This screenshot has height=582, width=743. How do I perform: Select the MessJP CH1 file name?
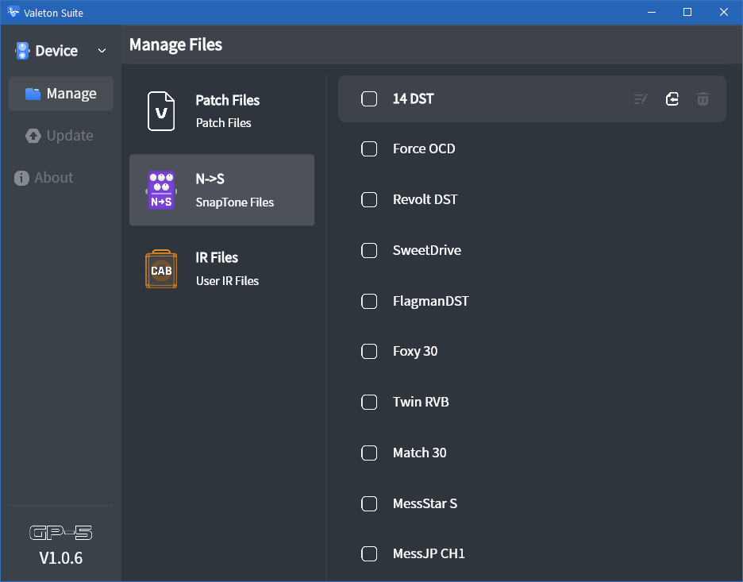pos(429,553)
